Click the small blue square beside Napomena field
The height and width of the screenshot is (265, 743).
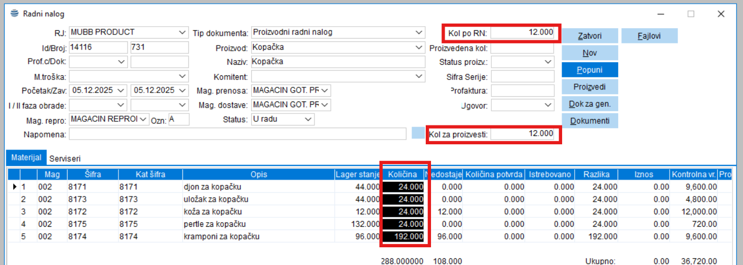pos(418,133)
